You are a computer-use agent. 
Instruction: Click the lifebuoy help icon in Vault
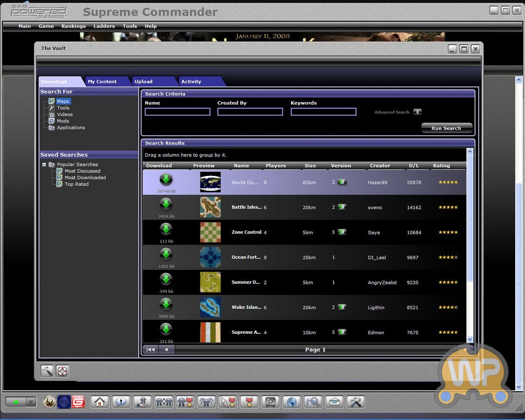point(62,371)
